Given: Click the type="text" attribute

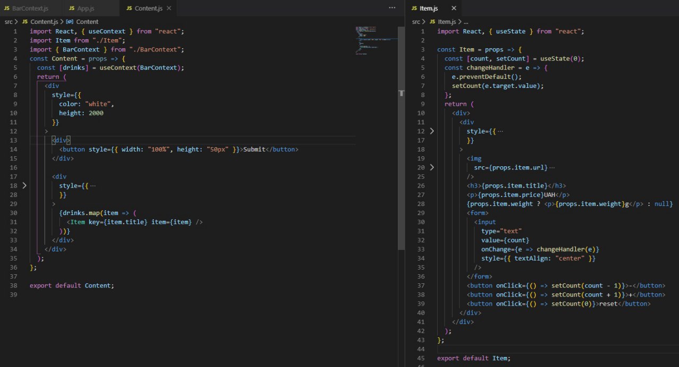Looking at the screenshot, I should tap(501, 231).
